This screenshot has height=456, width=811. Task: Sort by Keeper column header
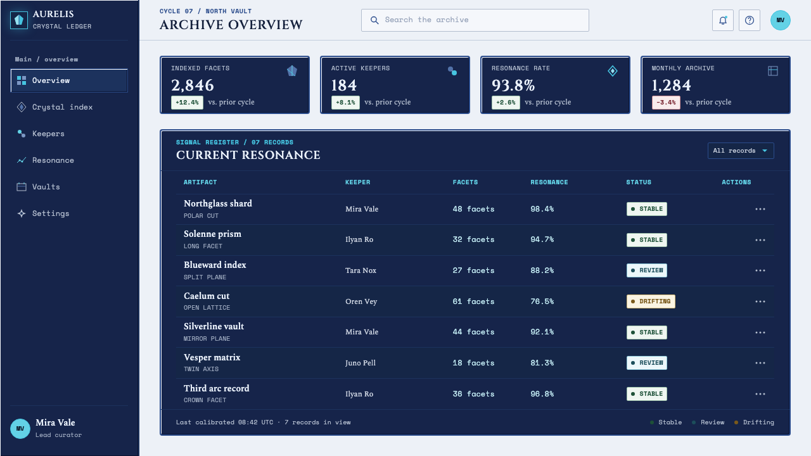(x=358, y=182)
